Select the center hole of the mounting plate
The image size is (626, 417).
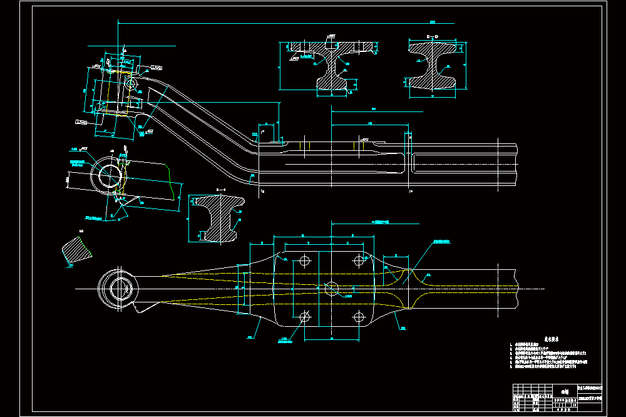[332, 288]
